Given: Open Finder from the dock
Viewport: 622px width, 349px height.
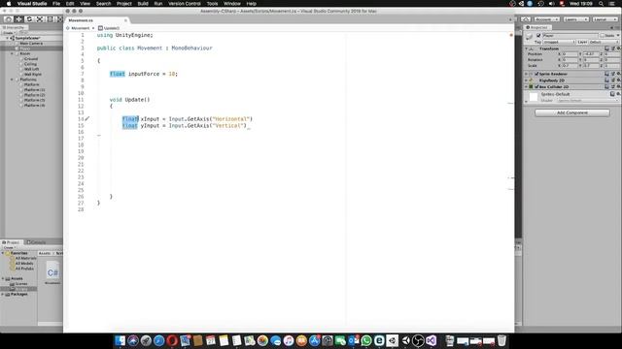Looking at the screenshot, I should pos(120,340).
